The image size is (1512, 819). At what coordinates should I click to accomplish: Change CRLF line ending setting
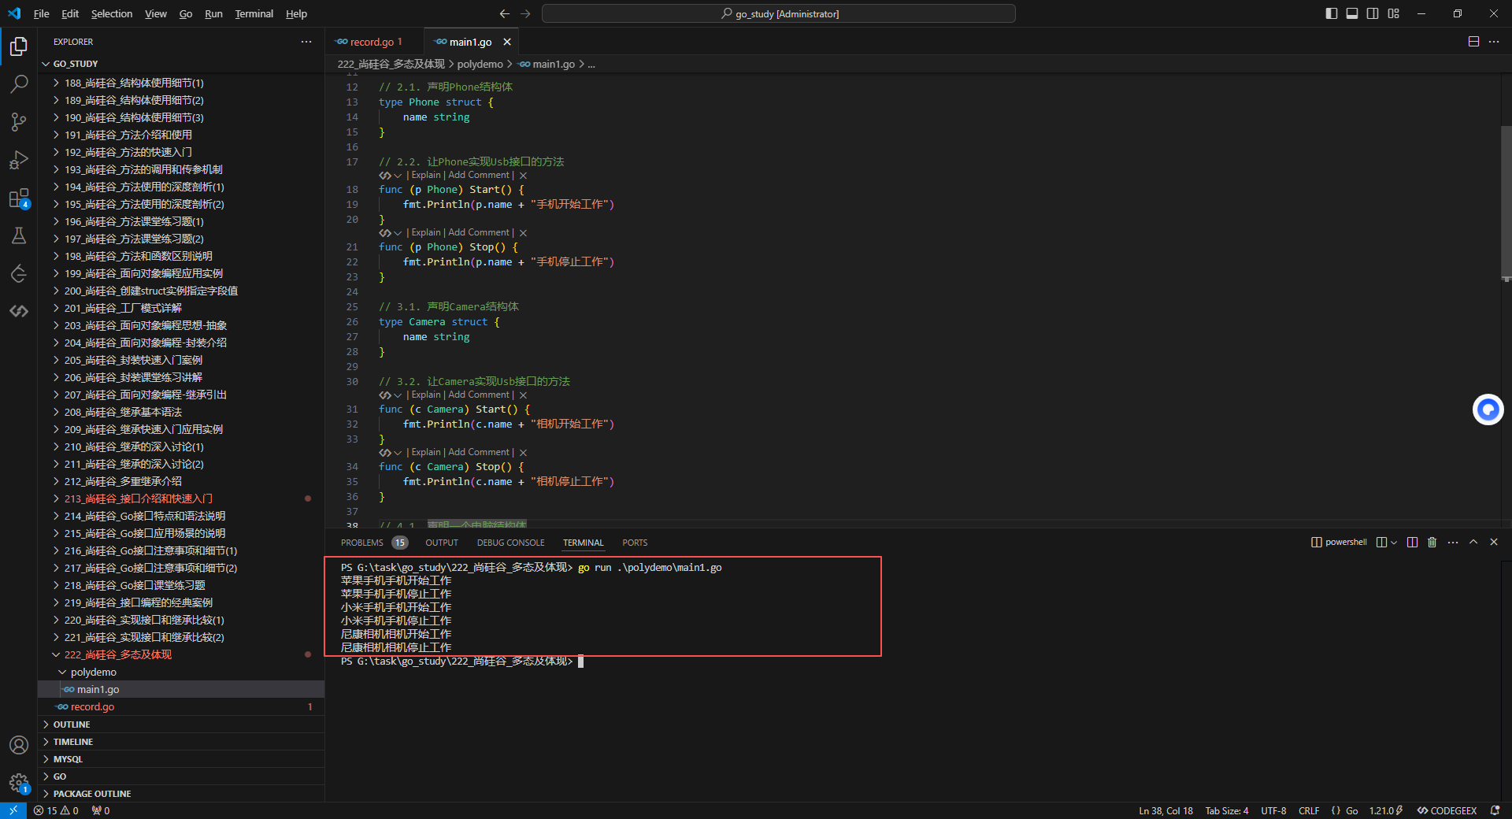tap(1309, 810)
